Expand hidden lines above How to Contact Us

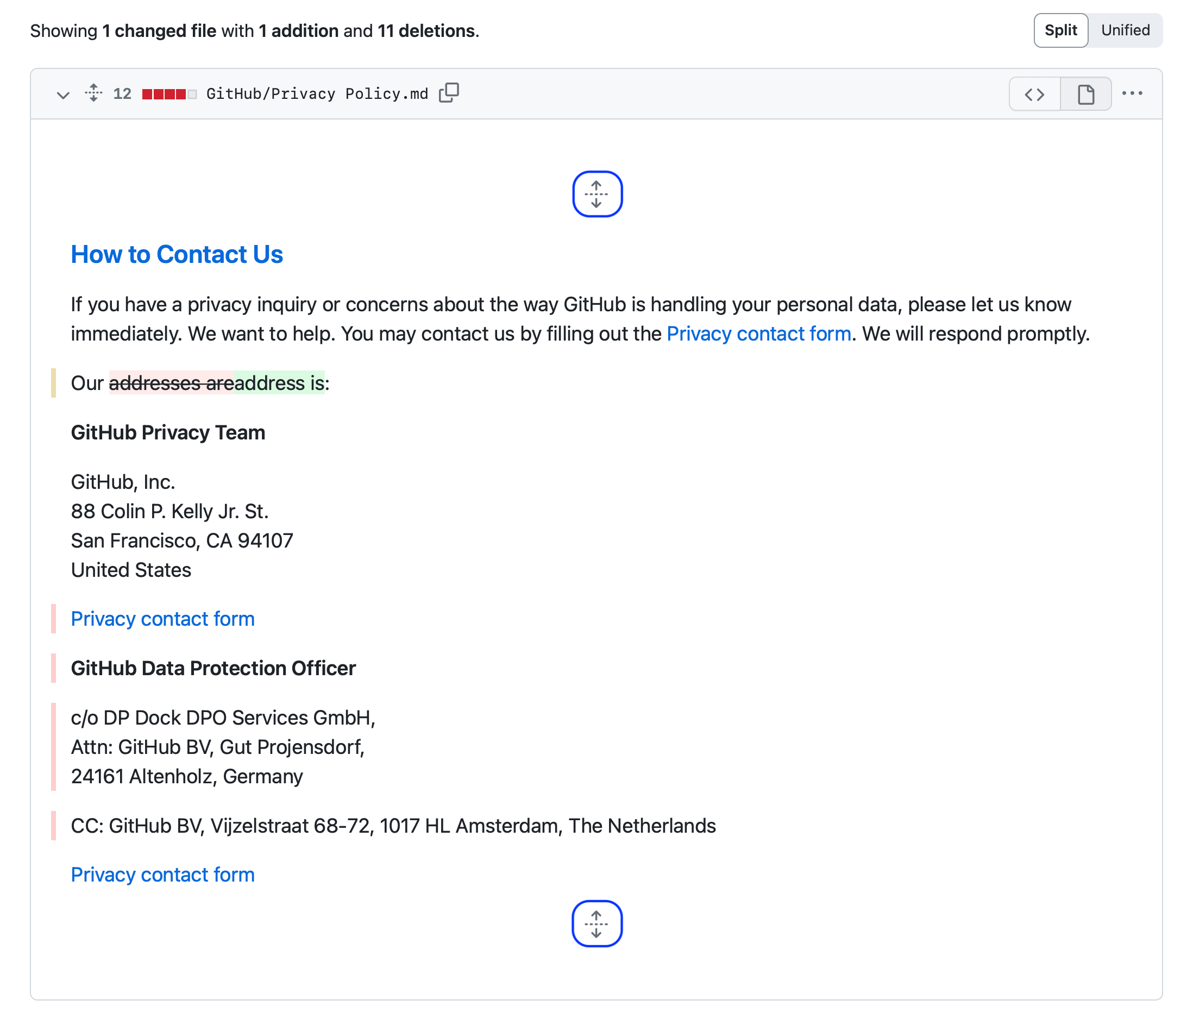tap(596, 194)
